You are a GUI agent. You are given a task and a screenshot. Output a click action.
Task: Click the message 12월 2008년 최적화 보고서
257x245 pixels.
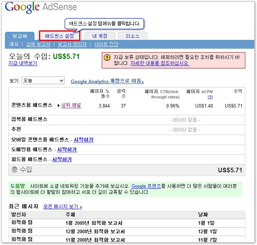pyautogui.click(x=95, y=232)
